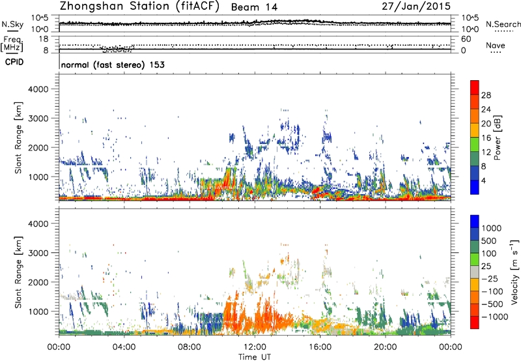Click the 'Zhongshan Station (fitACF)' title
521x361 pixels.
click(x=139, y=7)
